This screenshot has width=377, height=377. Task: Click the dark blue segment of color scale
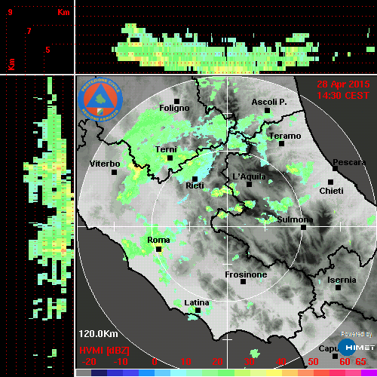pyautogui.click(x=99, y=372)
